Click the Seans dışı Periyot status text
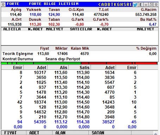This screenshot has width=160, height=135. point(63,59)
